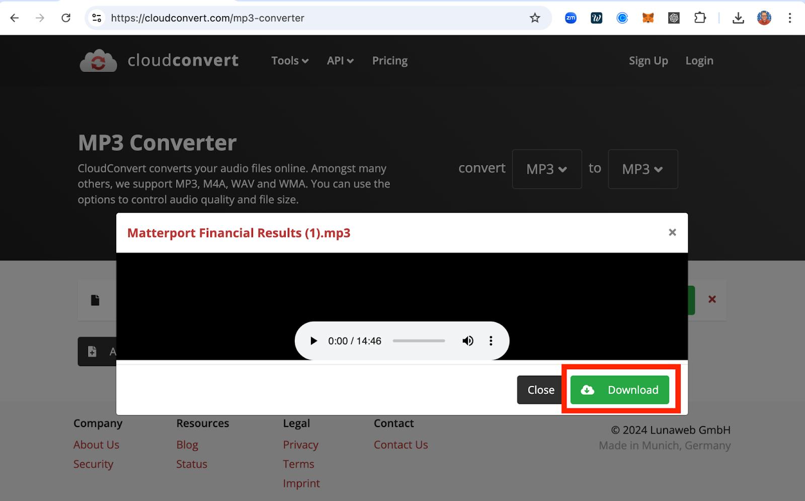This screenshot has height=501, width=805.
Task: Click the file icon in the conversion row
Action: pyautogui.click(x=95, y=300)
